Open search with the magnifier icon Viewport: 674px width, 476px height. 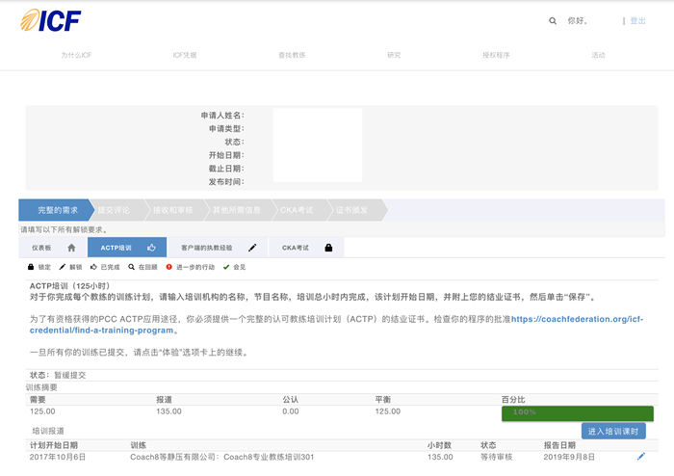pyautogui.click(x=553, y=20)
